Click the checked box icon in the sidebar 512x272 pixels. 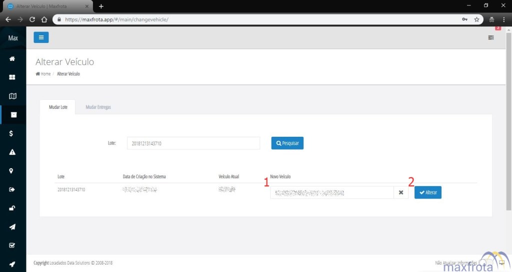(x=12, y=246)
